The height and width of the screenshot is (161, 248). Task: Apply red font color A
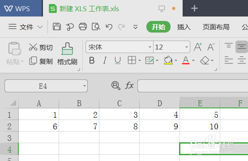coord(186,60)
